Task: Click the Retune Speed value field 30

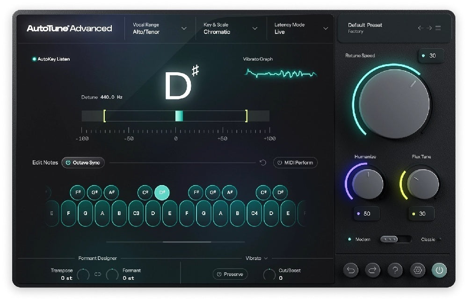Action: point(431,56)
